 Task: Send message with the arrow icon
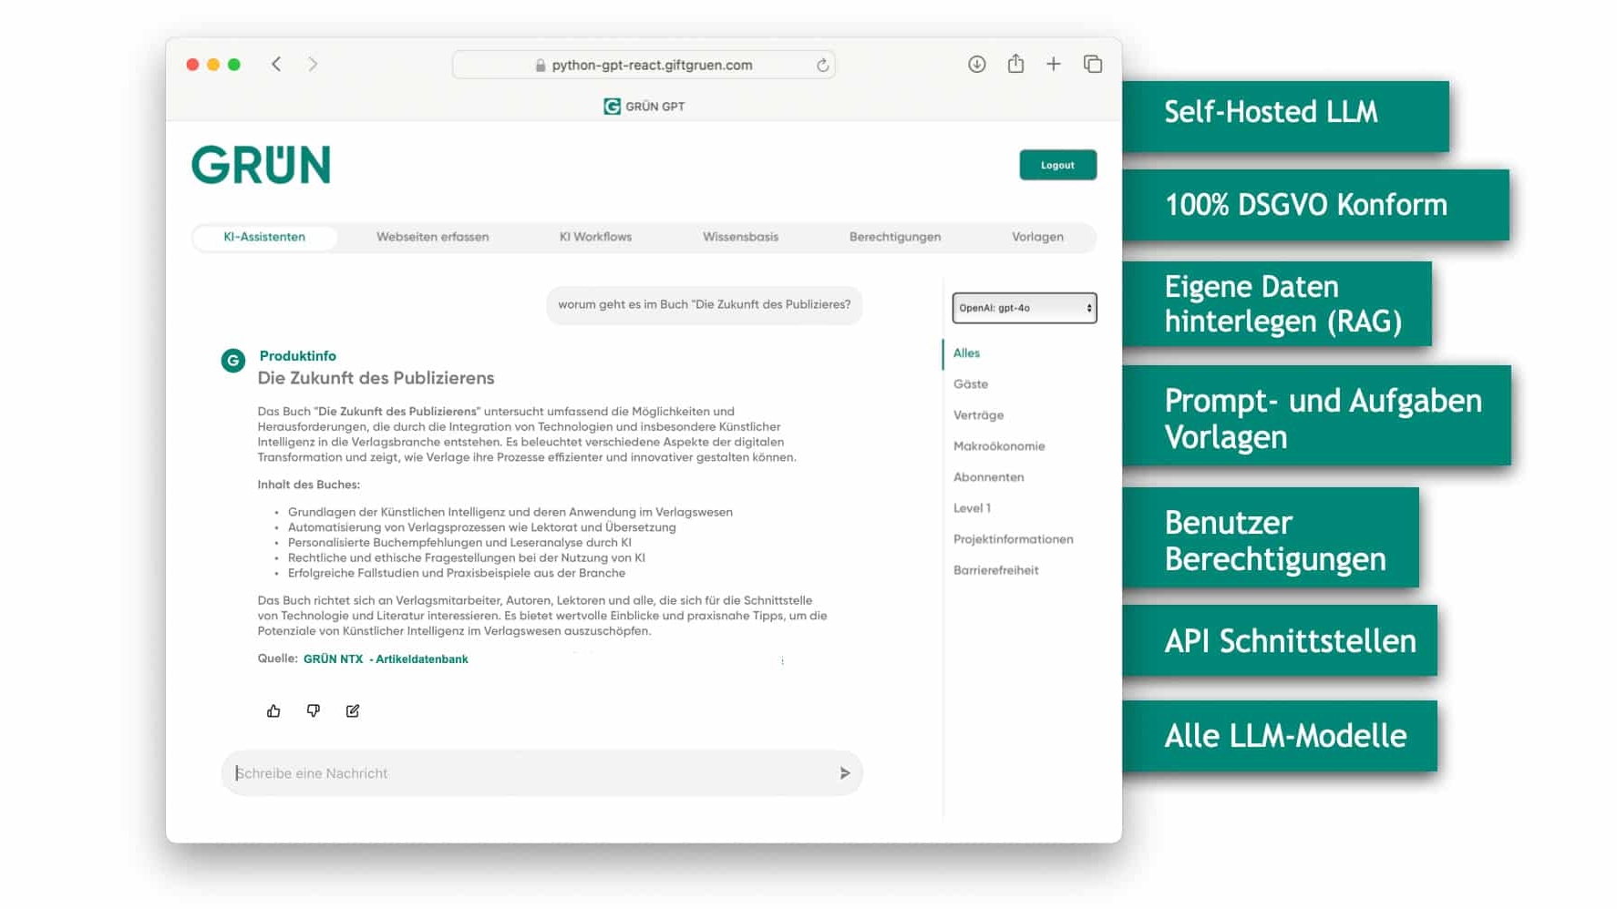click(x=845, y=772)
